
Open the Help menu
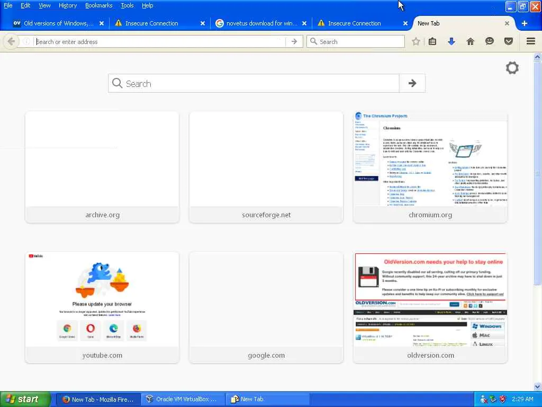[x=147, y=5]
